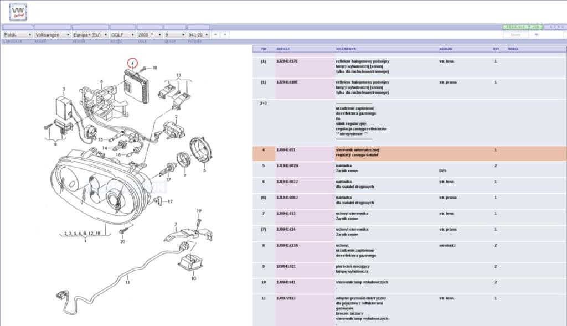Viewport: 567px width, 326px height.
Task: Open the group dropdown showing 9
Action: point(175,35)
